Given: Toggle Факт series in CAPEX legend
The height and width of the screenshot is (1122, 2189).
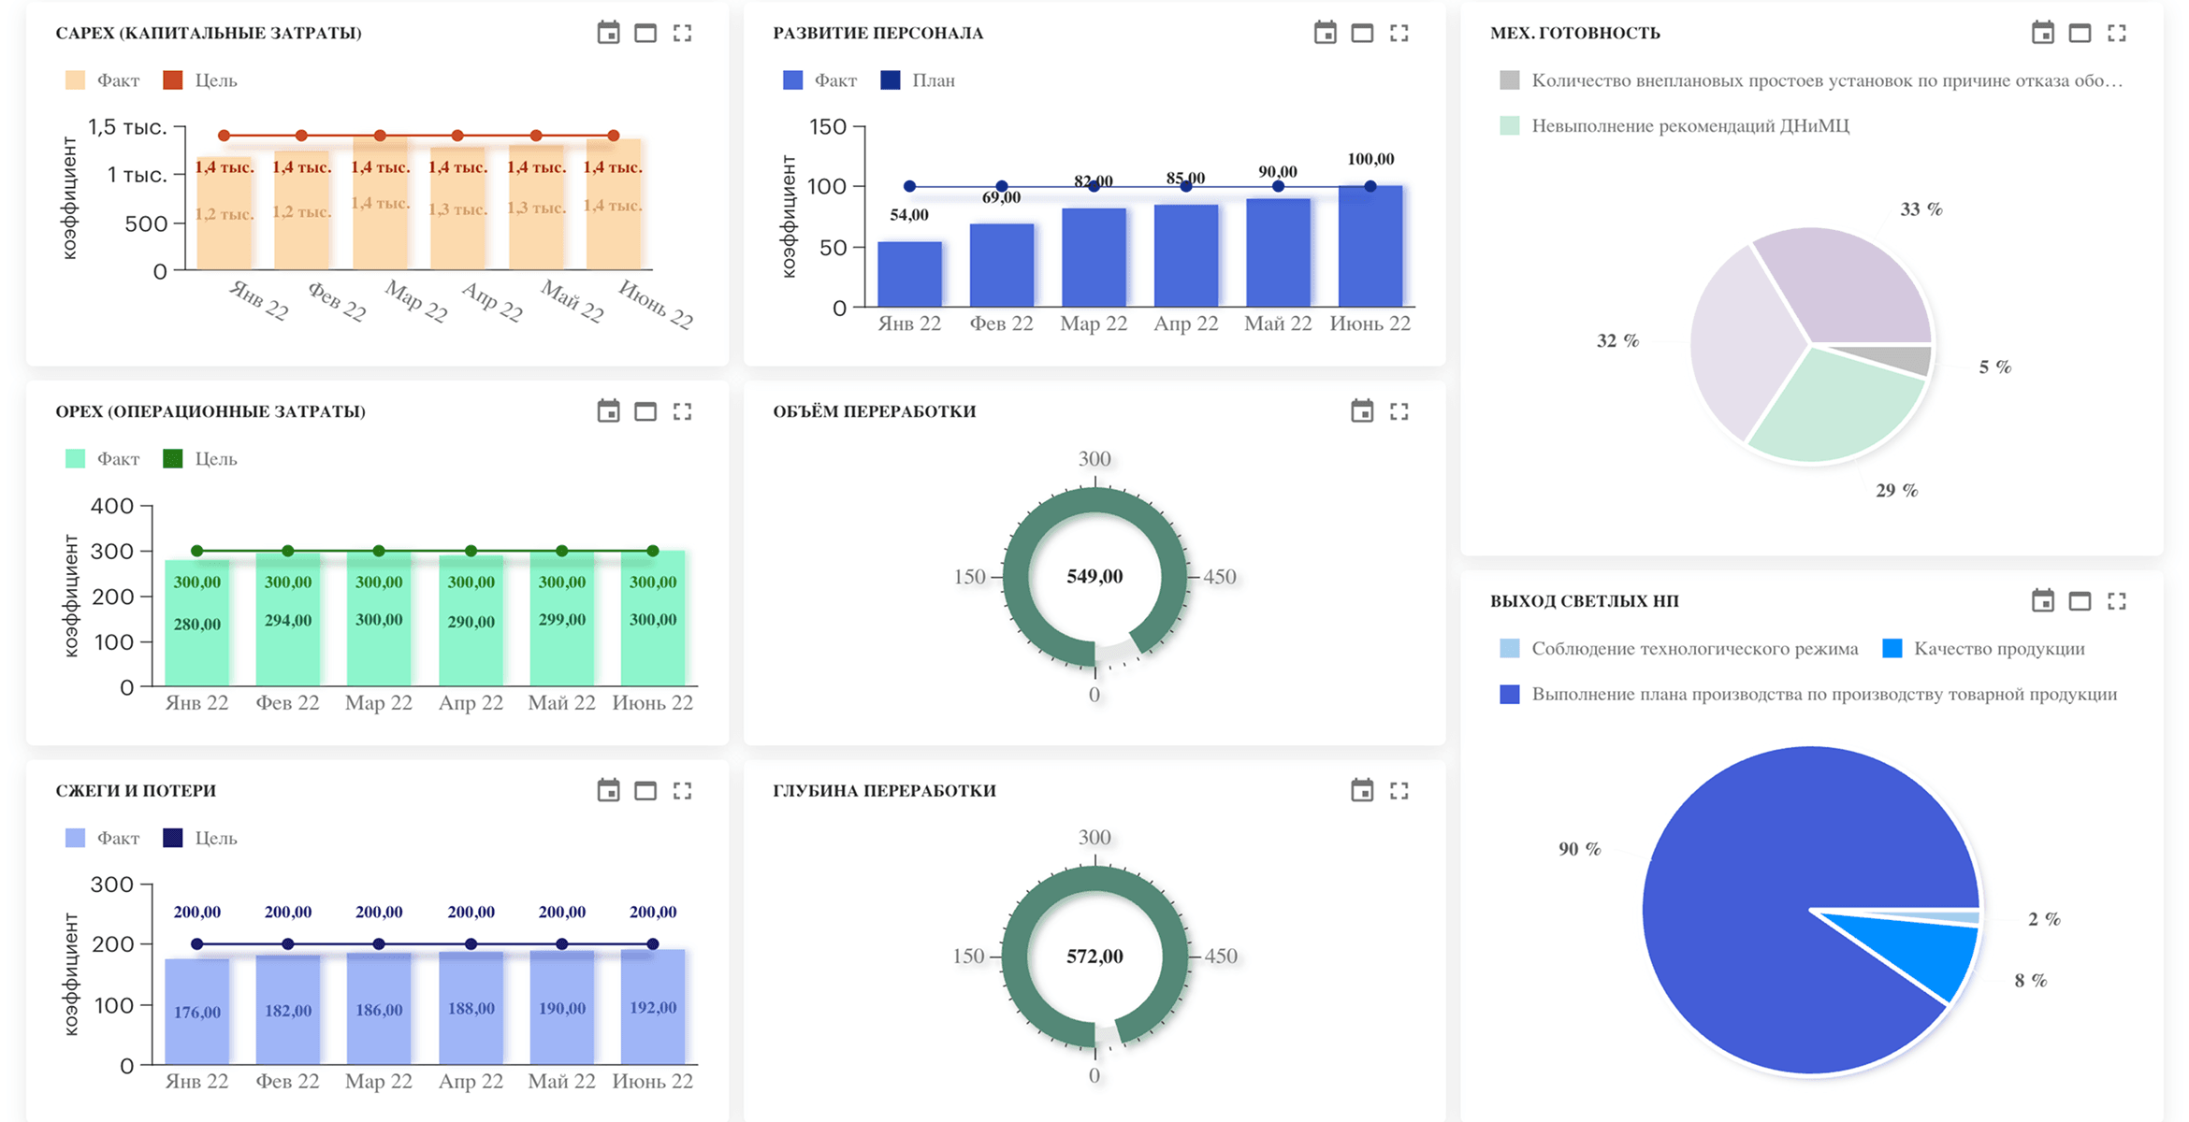Looking at the screenshot, I should 102,80.
